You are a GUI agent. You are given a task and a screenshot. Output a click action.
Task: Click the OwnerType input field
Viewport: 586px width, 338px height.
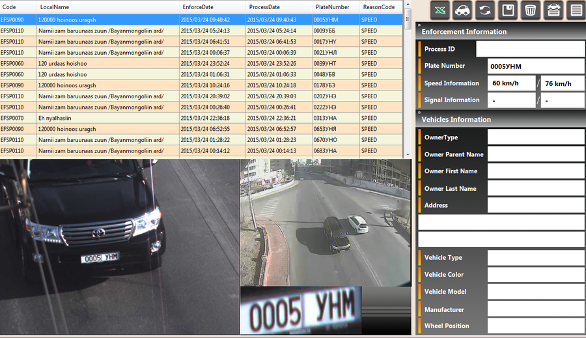pyautogui.click(x=536, y=137)
